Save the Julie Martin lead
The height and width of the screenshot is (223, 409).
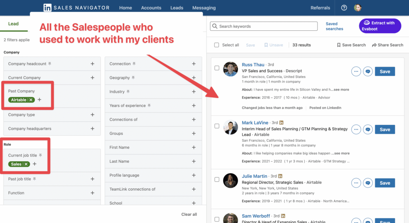coord(385,183)
